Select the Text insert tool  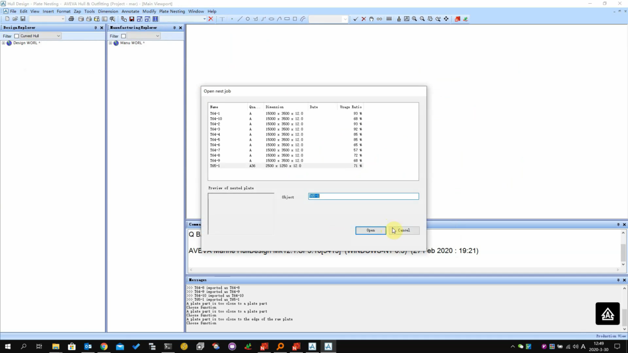click(x=222, y=19)
